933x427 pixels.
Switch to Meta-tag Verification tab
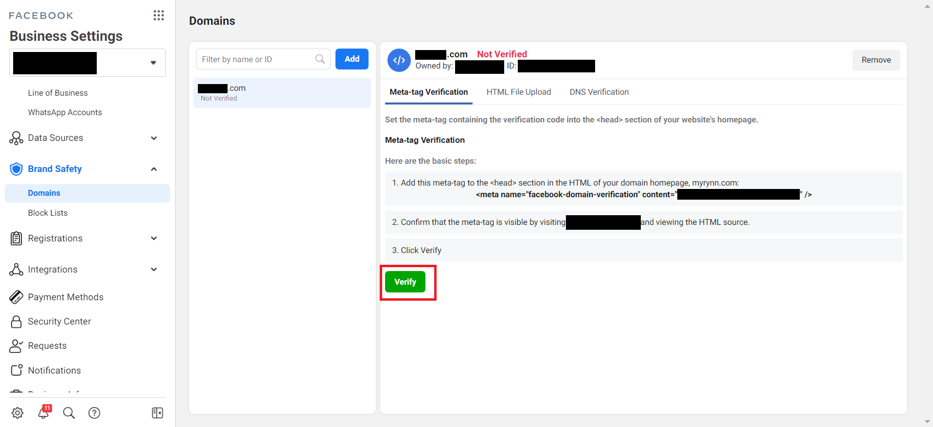[428, 92]
